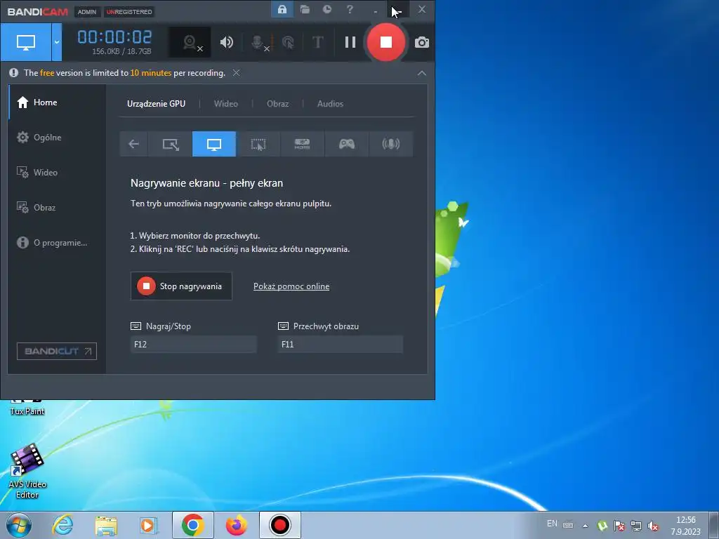The width and height of the screenshot is (719, 539).
Task: Click the Bandicam taskbar button
Action: pos(280,525)
